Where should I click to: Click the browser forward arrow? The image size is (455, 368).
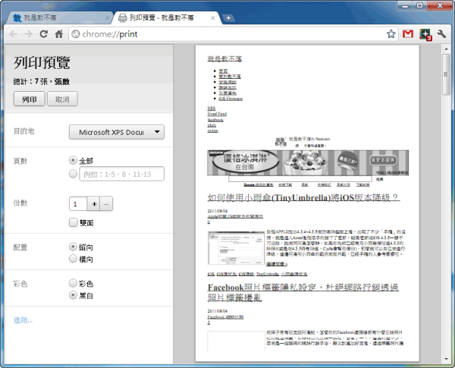click(x=29, y=34)
